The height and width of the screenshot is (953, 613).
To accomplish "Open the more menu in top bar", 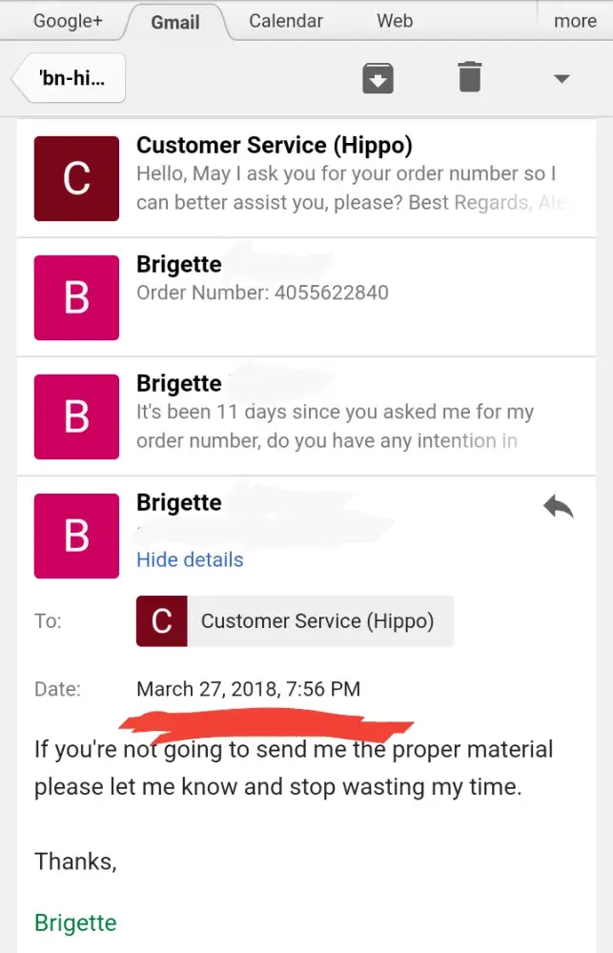I will (x=575, y=21).
